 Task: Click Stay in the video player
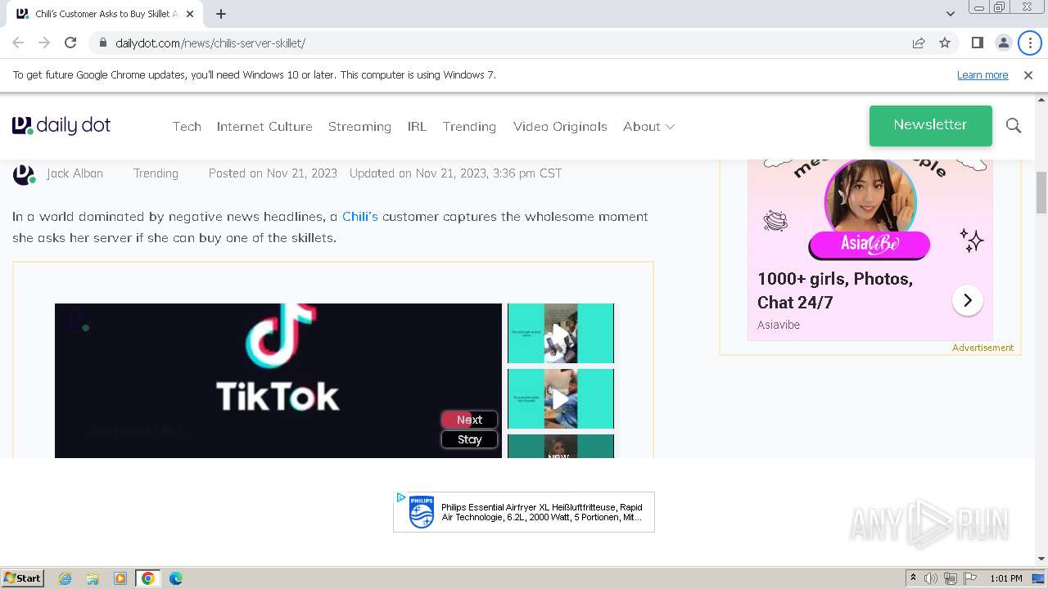pyautogui.click(x=469, y=439)
